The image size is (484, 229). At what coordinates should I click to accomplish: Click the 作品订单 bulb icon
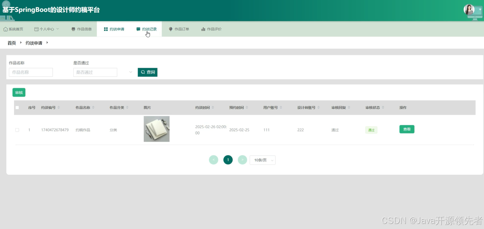point(171,29)
